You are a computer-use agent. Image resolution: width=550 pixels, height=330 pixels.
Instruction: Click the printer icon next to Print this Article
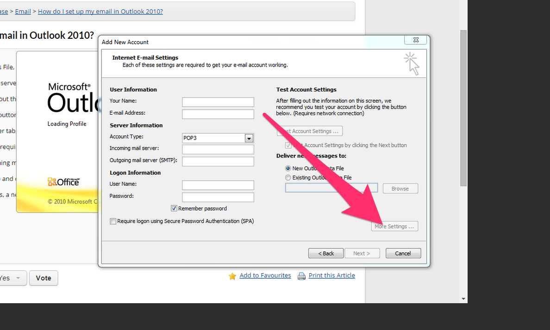[x=301, y=275]
